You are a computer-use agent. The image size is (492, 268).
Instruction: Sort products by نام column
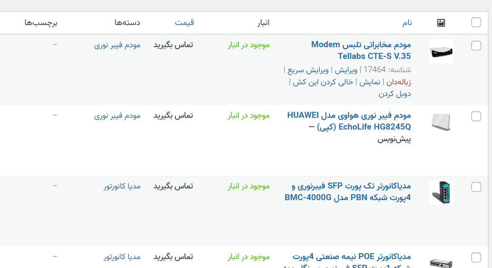[407, 23]
